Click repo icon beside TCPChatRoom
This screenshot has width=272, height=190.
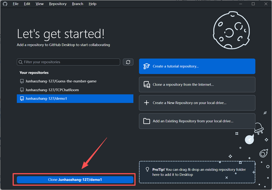(x=22, y=90)
